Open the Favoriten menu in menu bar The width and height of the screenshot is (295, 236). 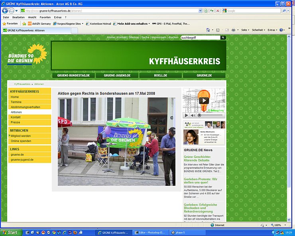[45, 17]
